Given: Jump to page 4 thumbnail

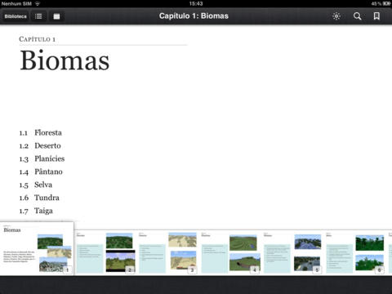Looking at the screenshot, I should [x=230, y=252].
